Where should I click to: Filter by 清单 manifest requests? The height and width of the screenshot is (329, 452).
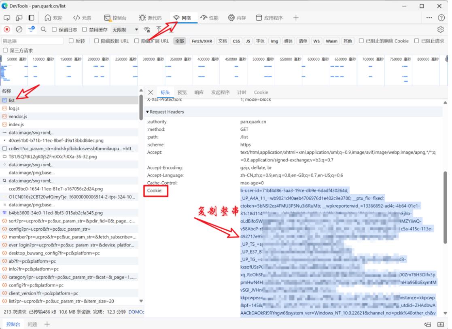click(303, 41)
